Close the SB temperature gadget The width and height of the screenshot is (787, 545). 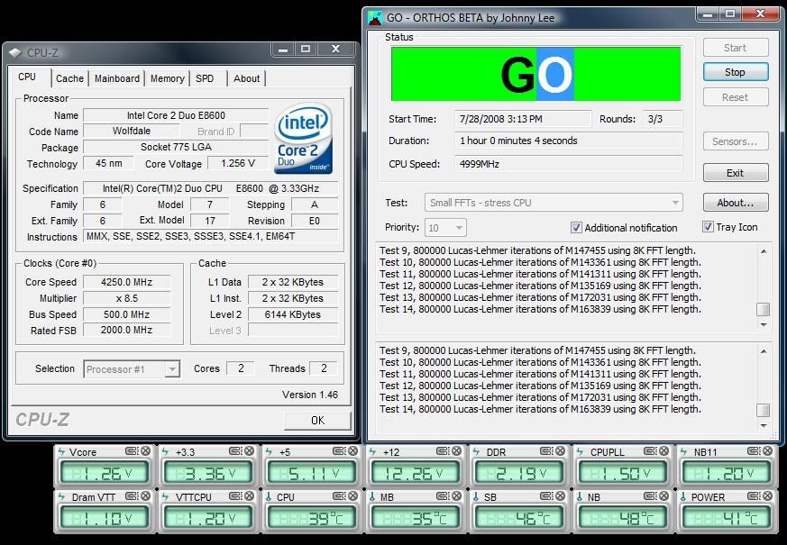pyautogui.click(x=560, y=496)
